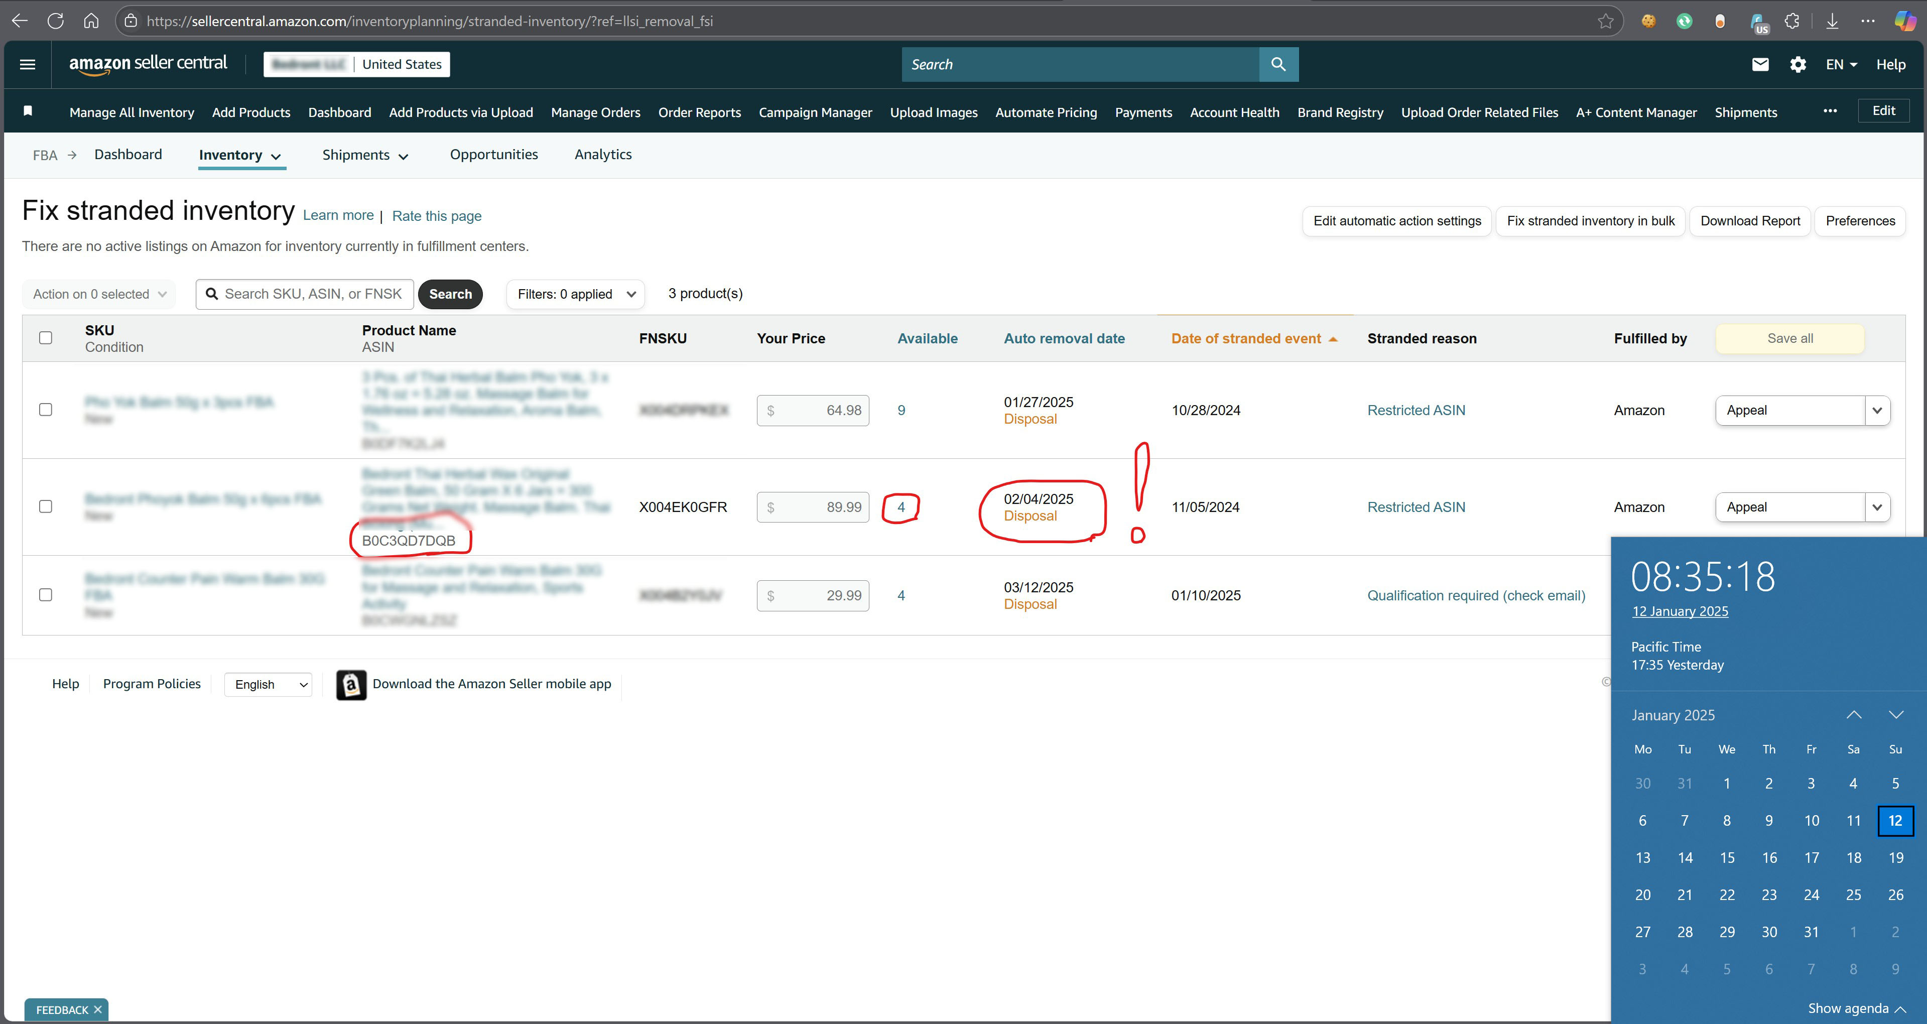Open the English language selector

tap(269, 684)
